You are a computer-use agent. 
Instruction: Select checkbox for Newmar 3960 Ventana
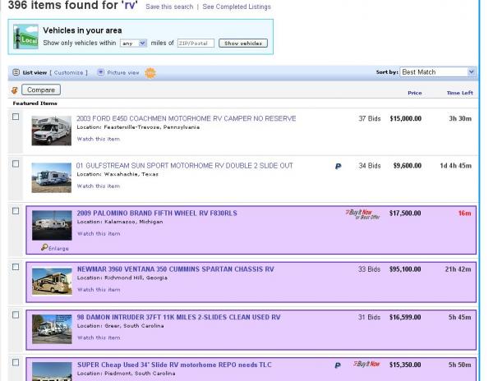[x=16, y=267]
